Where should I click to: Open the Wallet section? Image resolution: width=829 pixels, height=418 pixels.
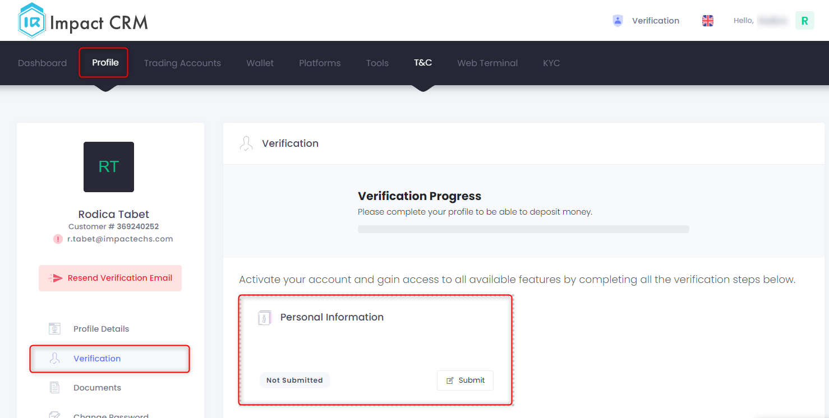(x=260, y=63)
